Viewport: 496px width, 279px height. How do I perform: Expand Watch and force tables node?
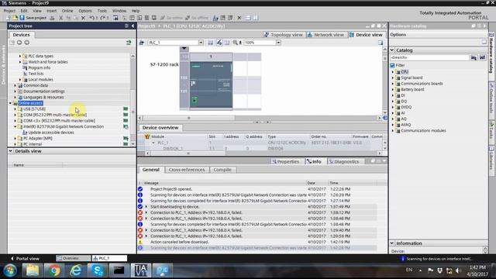point(20,62)
